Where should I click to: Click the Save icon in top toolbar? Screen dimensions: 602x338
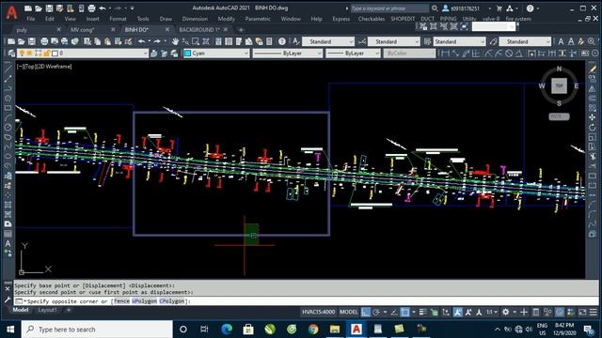click(49, 8)
